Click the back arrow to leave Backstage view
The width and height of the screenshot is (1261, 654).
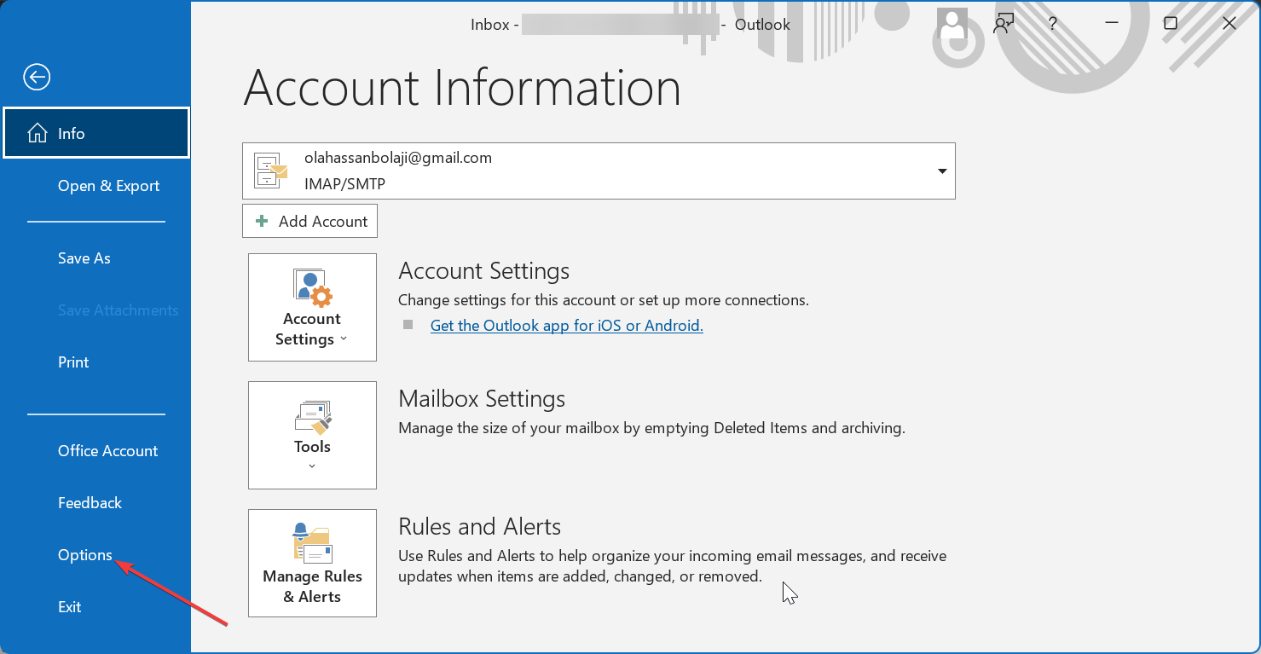point(37,78)
